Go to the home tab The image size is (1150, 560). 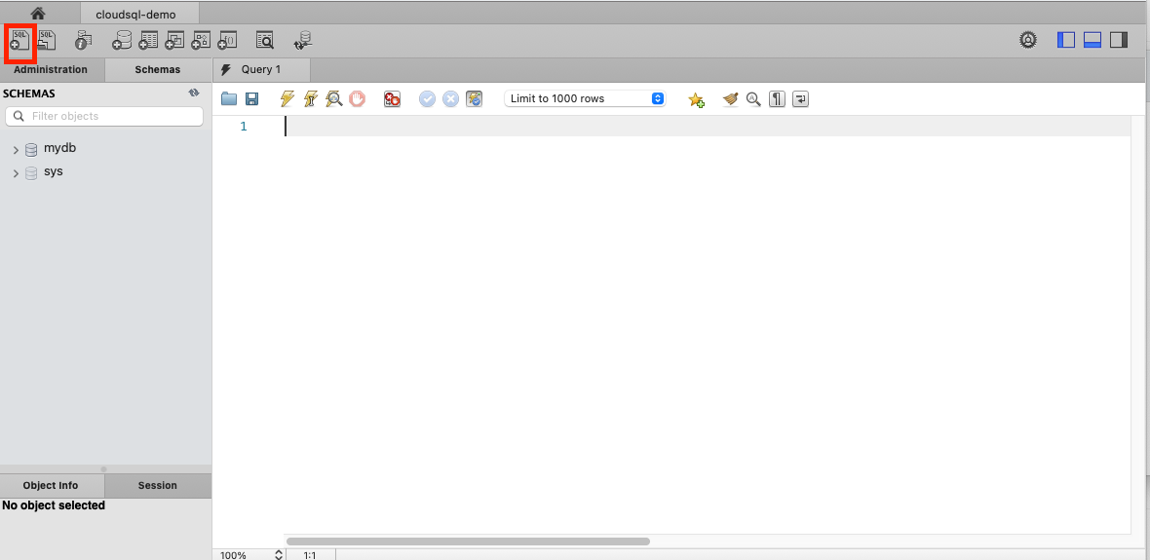coord(39,14)
